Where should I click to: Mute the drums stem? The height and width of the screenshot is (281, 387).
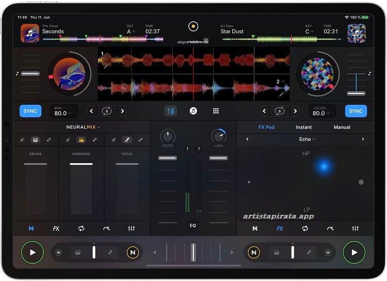[x=22, y=140]
